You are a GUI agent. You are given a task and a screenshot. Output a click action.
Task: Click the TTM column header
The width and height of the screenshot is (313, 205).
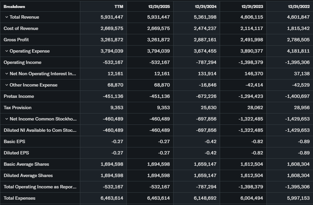(x=119, y=7)
